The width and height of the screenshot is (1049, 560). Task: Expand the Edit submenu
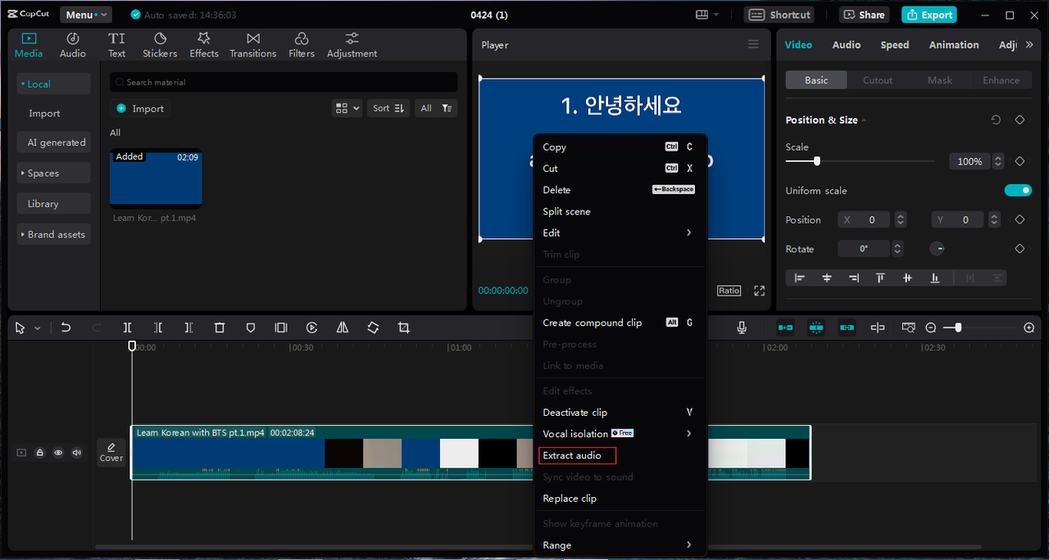[x=620, y=233]
